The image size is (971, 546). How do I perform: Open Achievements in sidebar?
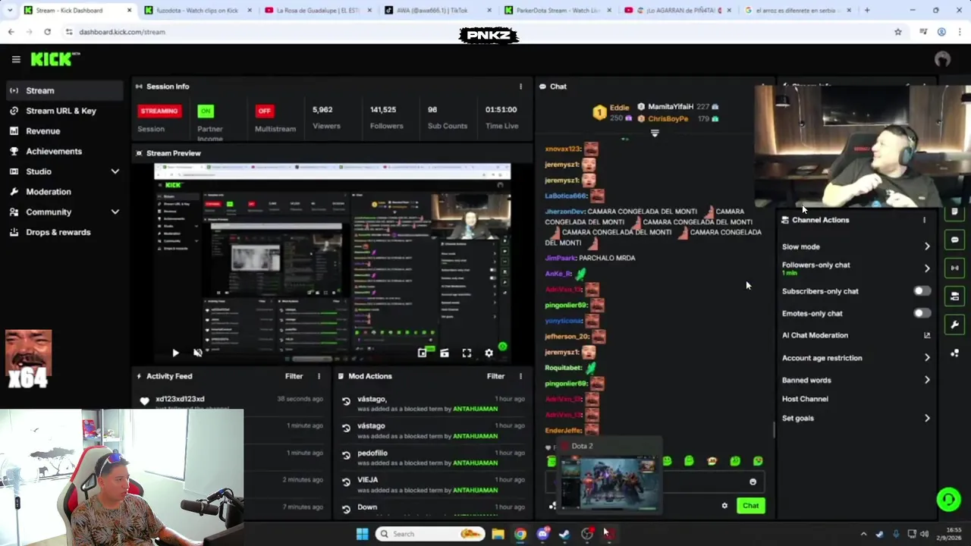click(x=64, y=151)
